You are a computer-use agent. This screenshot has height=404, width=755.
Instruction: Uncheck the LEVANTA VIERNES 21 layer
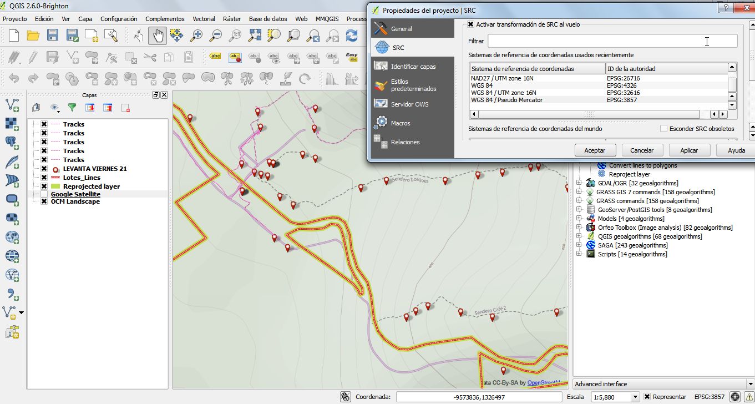click(44, 169)
